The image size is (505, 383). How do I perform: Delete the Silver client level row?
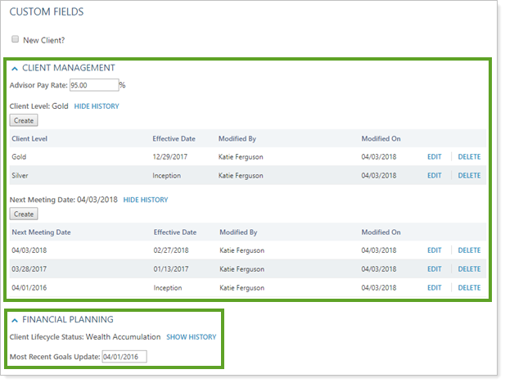click(x=469, y=176)
